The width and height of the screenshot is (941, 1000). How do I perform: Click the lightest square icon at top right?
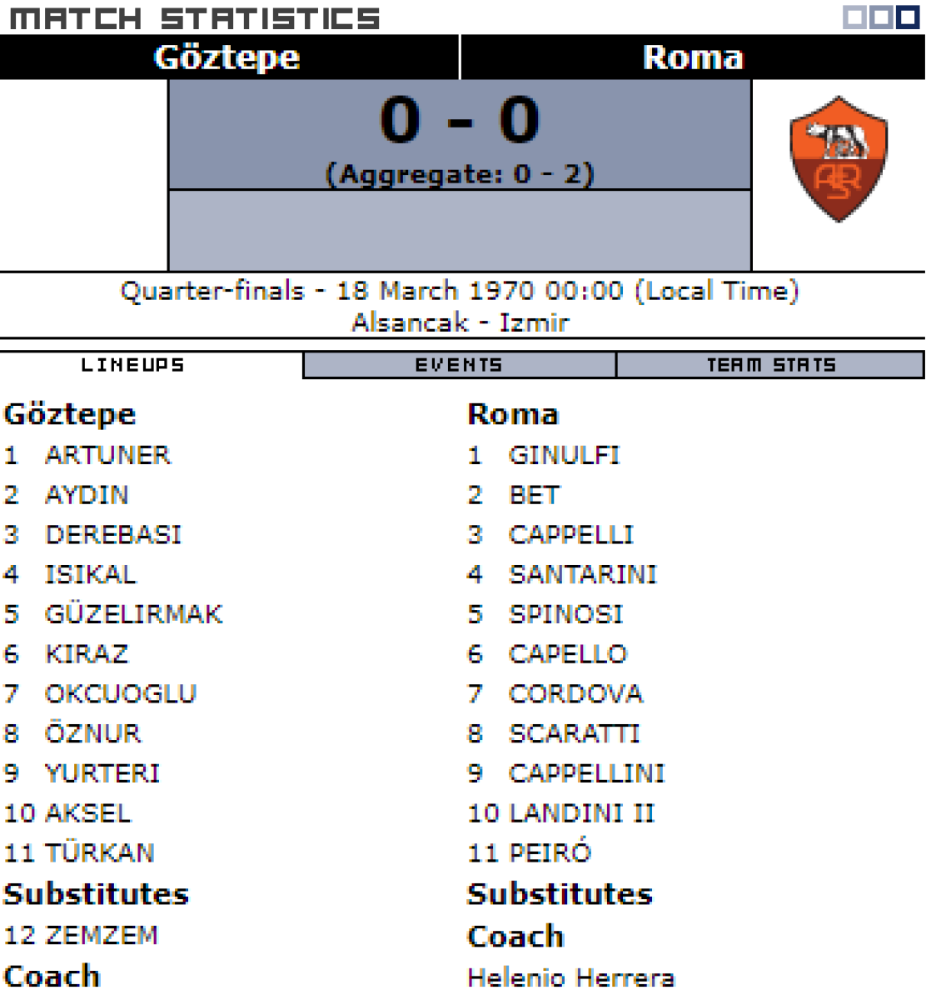854,17
